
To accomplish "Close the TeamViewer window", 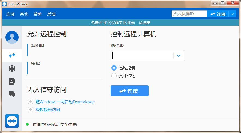I will point(233,3).
